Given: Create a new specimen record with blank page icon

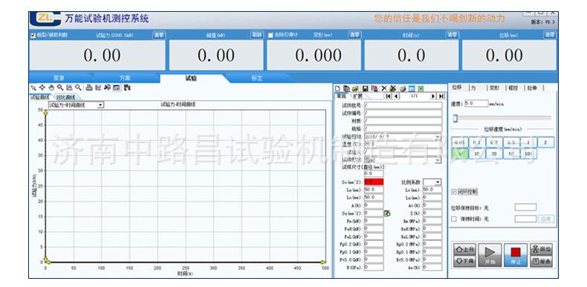Looking at the screenshot, I should 337,88.
